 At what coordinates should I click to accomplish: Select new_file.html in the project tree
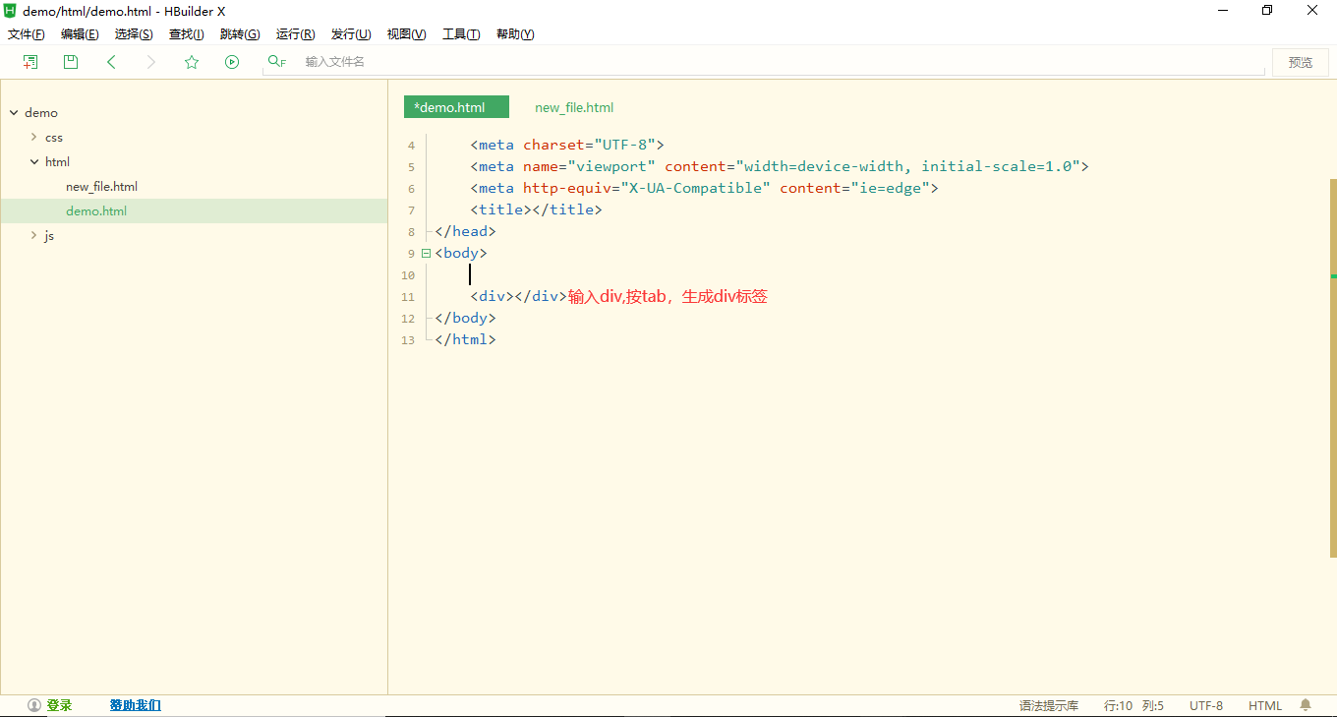pos(101,187)
